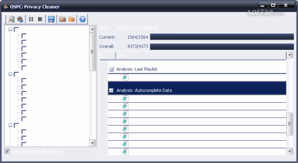Collapse the second top-level cleaner tree group

pyautogui.click(x=10, y=74)
